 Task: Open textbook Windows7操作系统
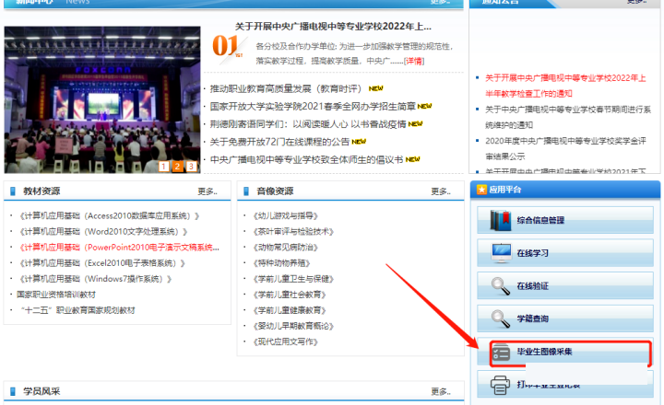pyautogui.click(x=95, y=279)
